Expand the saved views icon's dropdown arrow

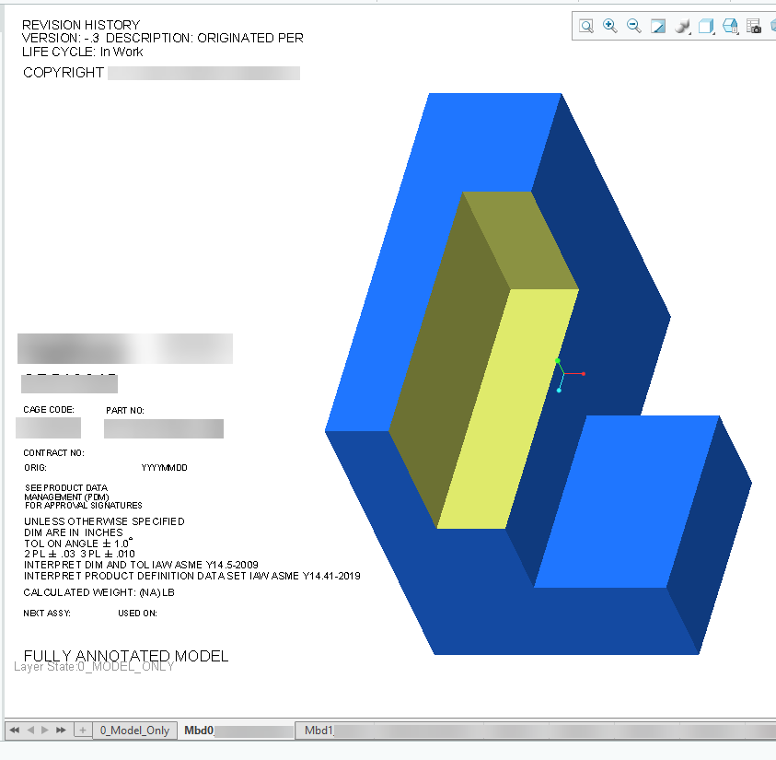pos(737,33)
